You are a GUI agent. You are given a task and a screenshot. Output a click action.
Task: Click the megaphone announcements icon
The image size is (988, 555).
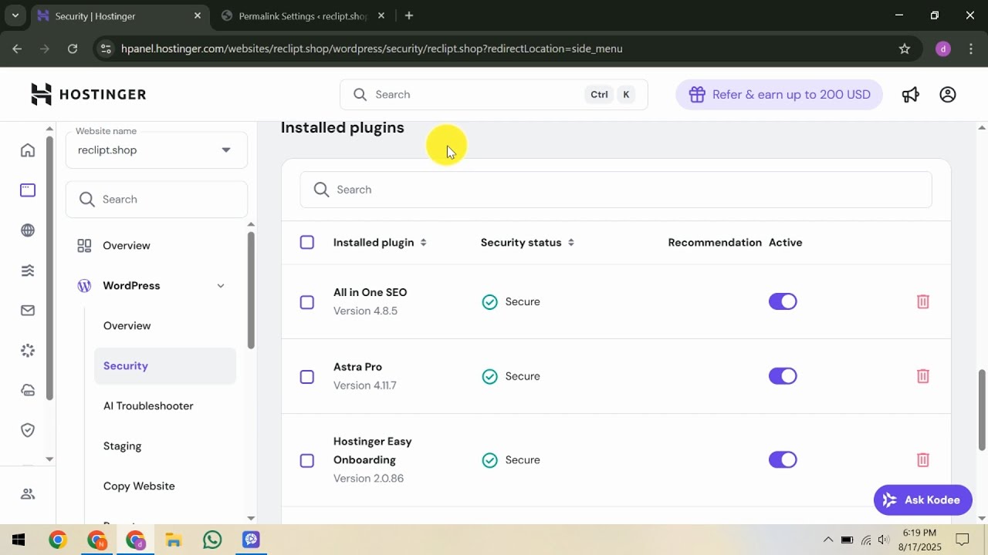[x=911, y=94]
